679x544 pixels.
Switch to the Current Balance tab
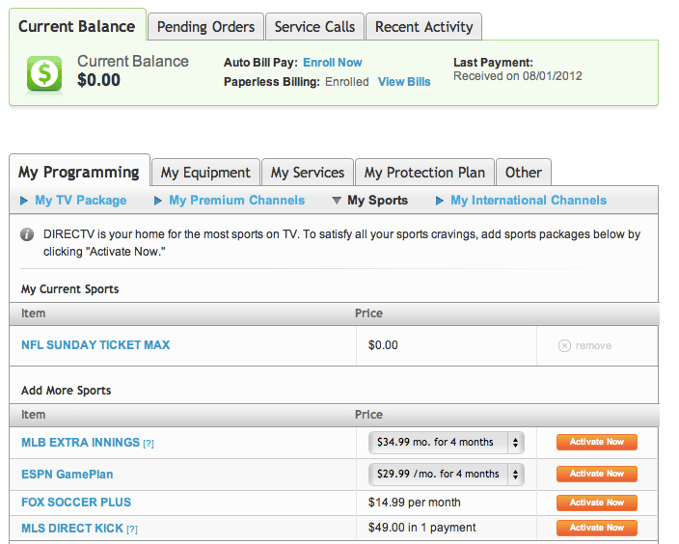[77, 26]
